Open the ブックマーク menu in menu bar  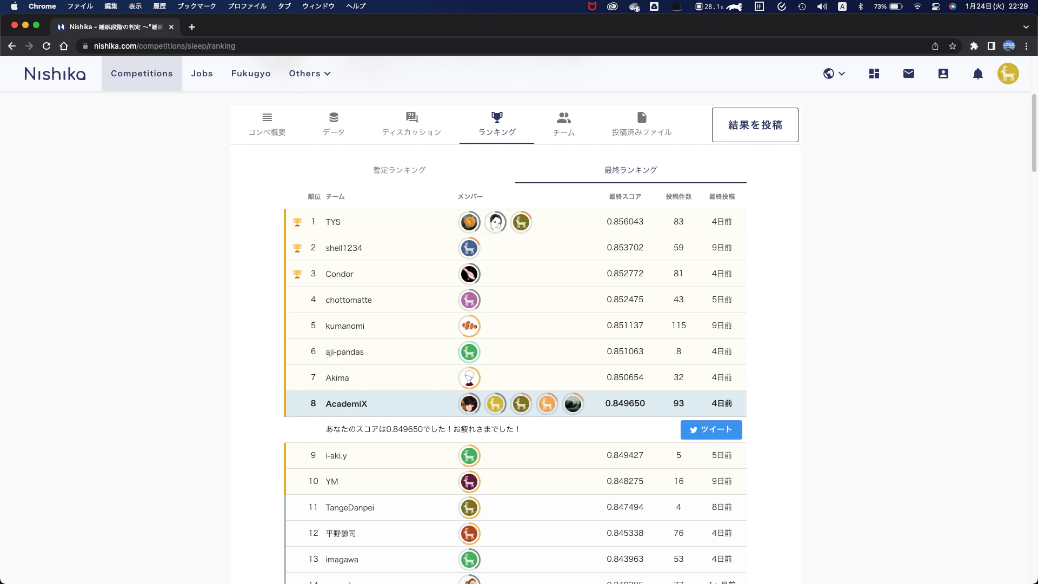coord(197,6)
